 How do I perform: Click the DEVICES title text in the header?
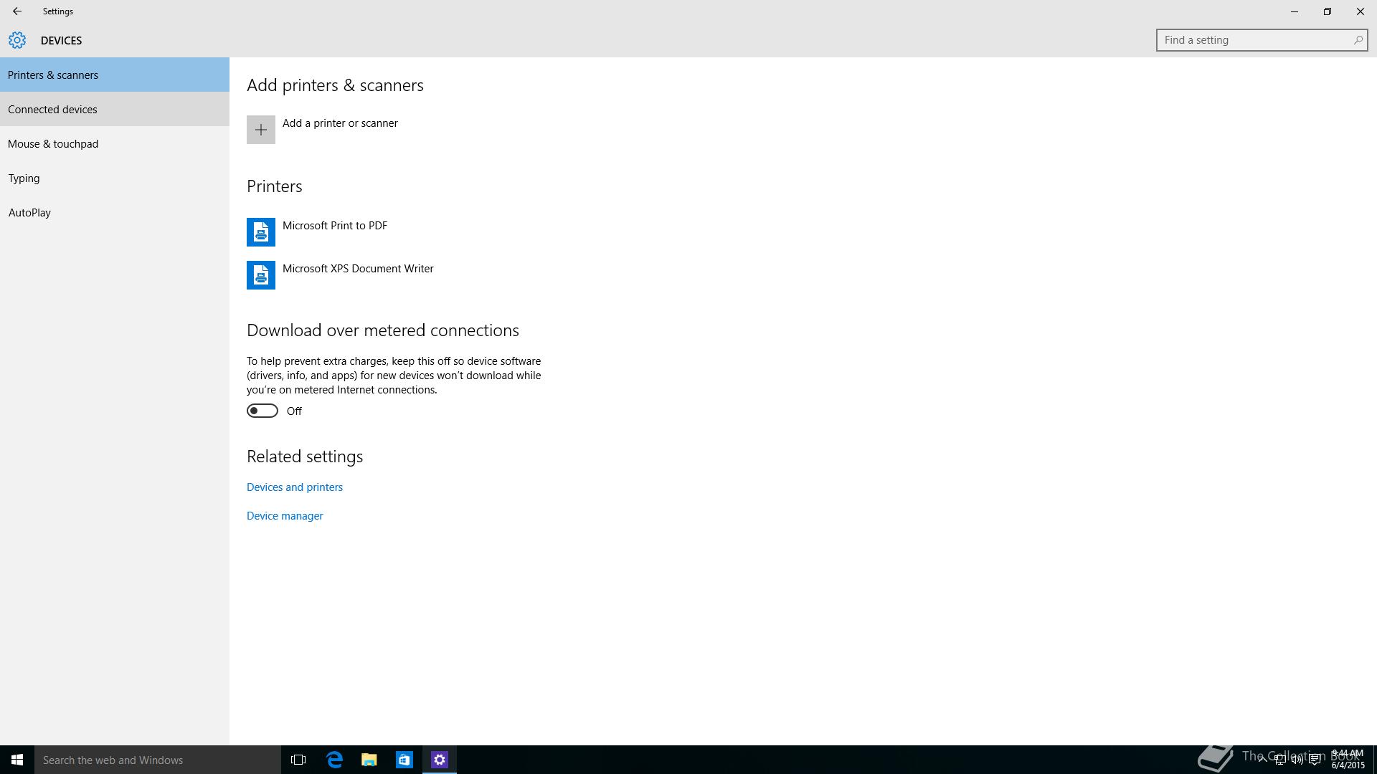(x=61, y=41)
